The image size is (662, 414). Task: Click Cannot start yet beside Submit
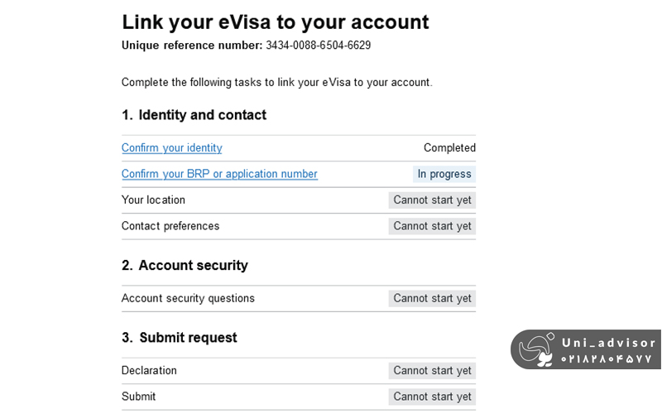coord(432,397)
